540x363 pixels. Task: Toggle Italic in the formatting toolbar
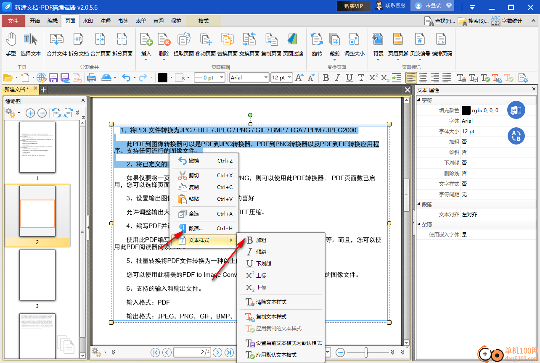(337, 78)
